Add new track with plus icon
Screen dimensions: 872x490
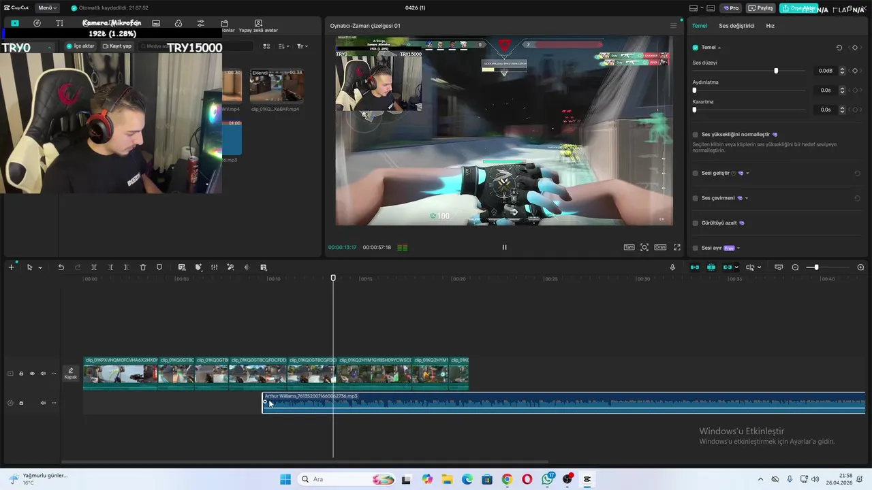(11, 267)
